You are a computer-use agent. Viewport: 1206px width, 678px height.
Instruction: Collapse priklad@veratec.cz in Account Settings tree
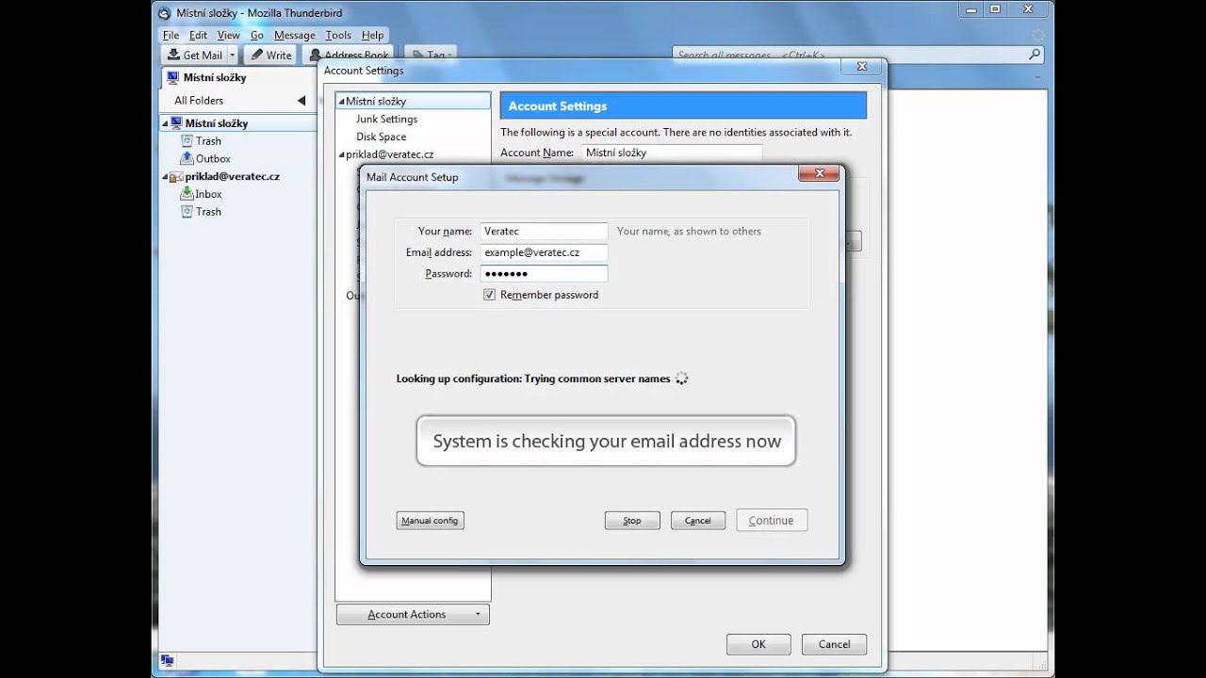(x=341, y=154)
